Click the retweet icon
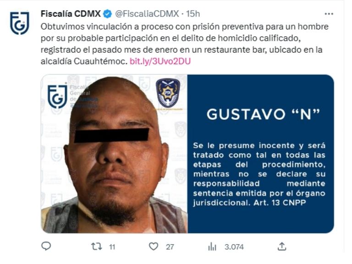Image resolution: width=352 pixels, height=264 pixels. (x=97, y=247)
